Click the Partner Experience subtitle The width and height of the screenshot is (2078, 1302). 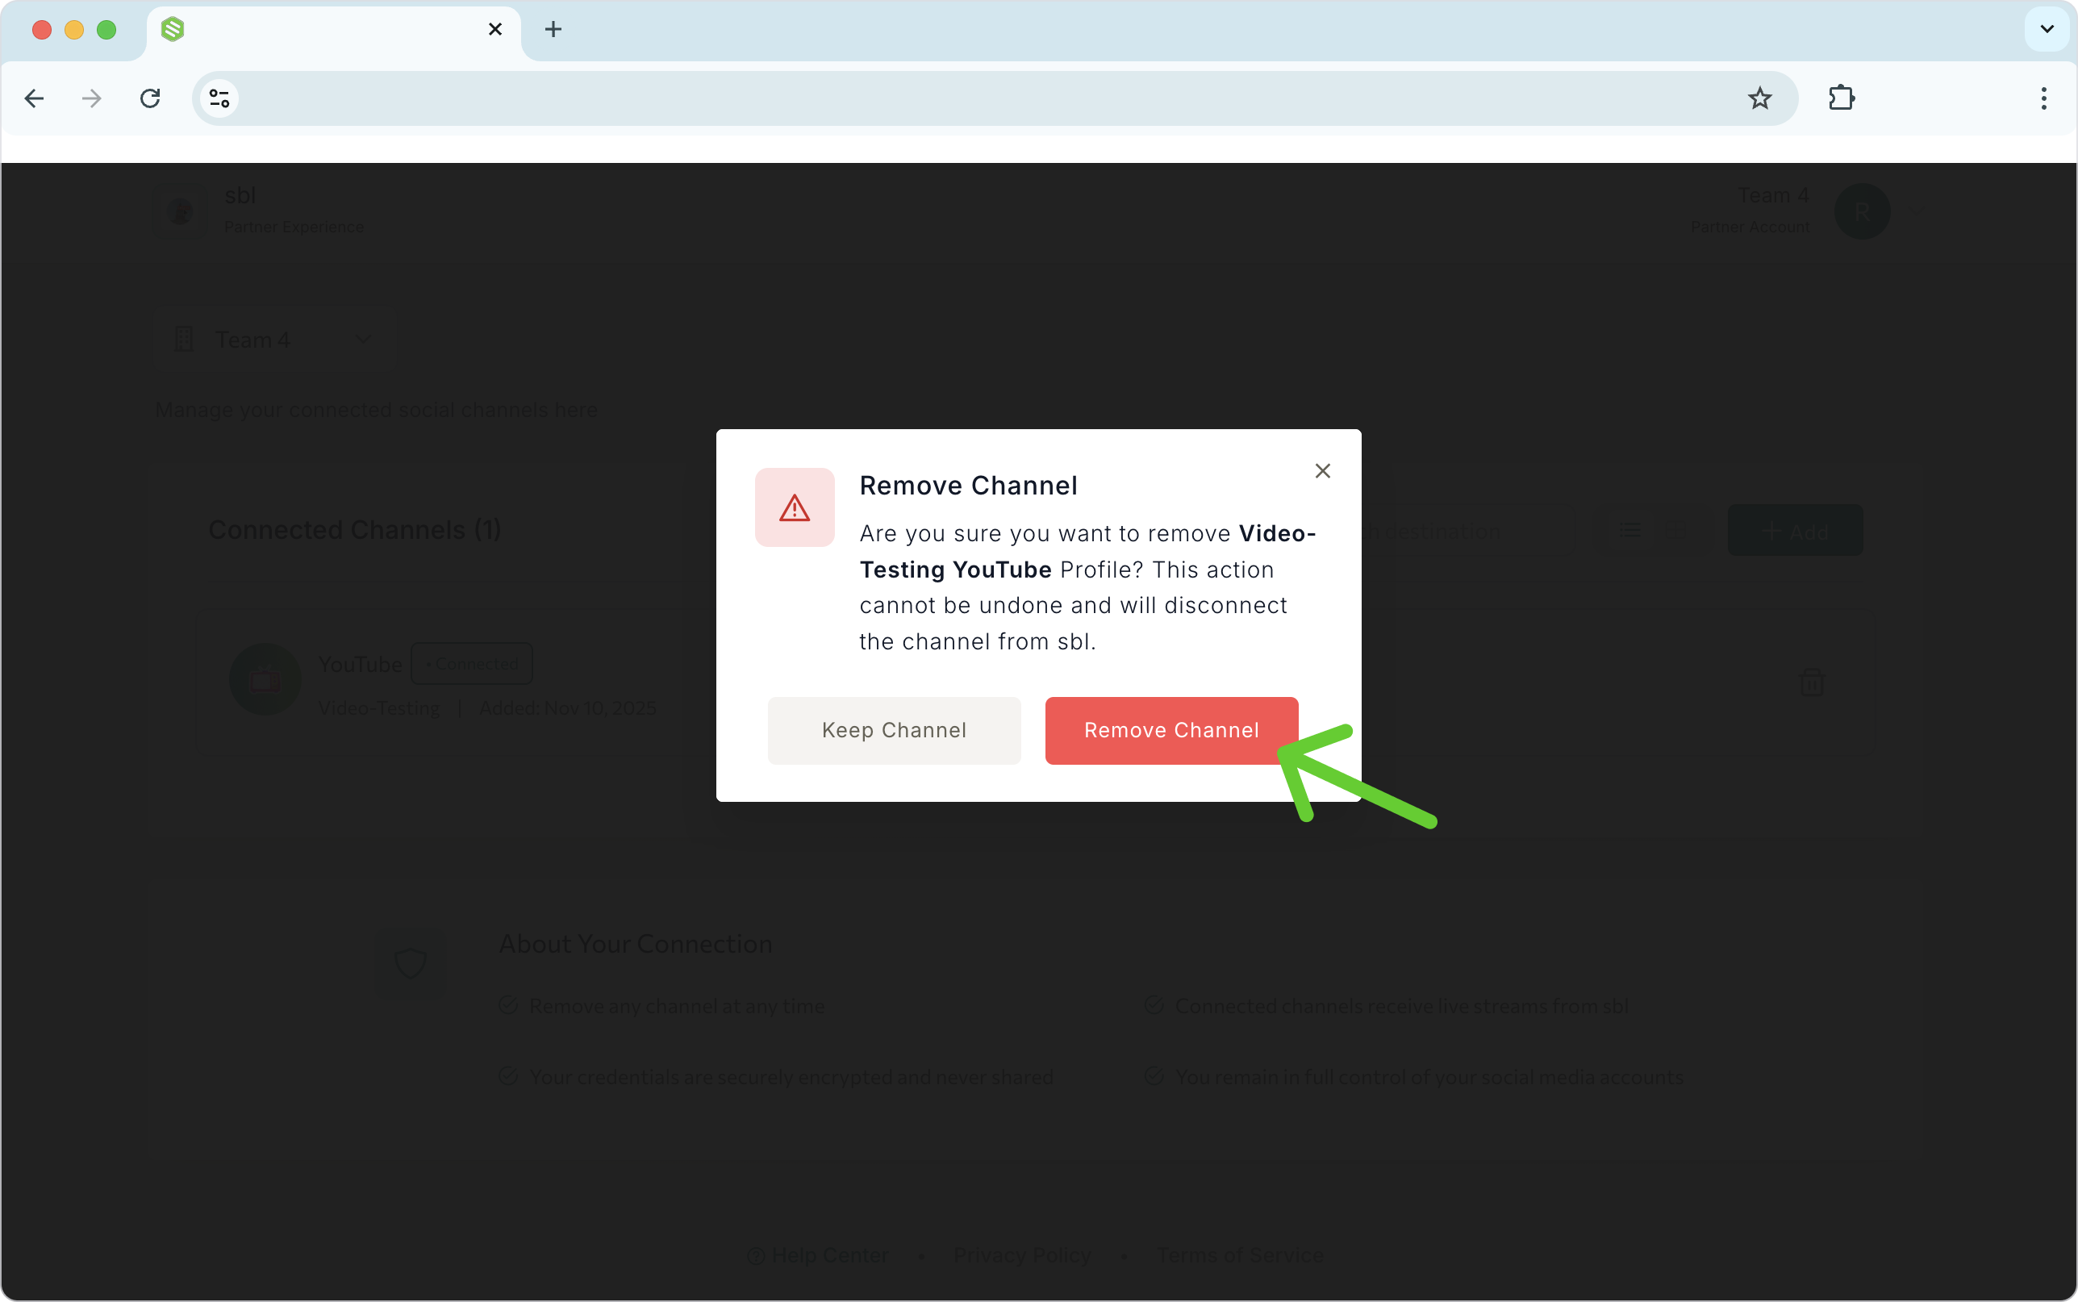[x=294, y=227]
